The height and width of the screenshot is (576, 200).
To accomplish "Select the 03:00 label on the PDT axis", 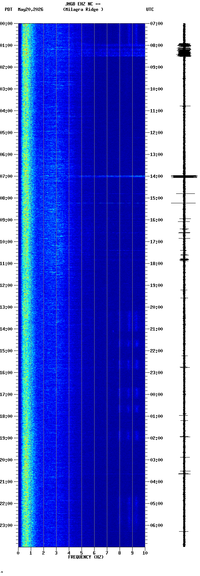I will pyautogui.click(x=6, y=89).
